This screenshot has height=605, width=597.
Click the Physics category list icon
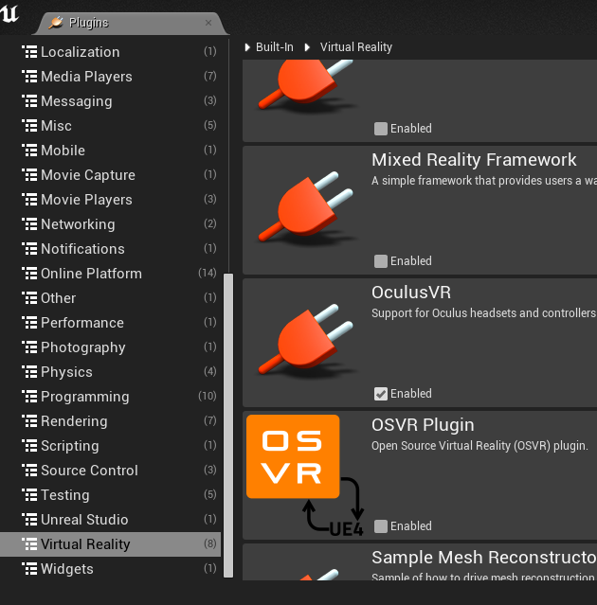pos(29,372)
